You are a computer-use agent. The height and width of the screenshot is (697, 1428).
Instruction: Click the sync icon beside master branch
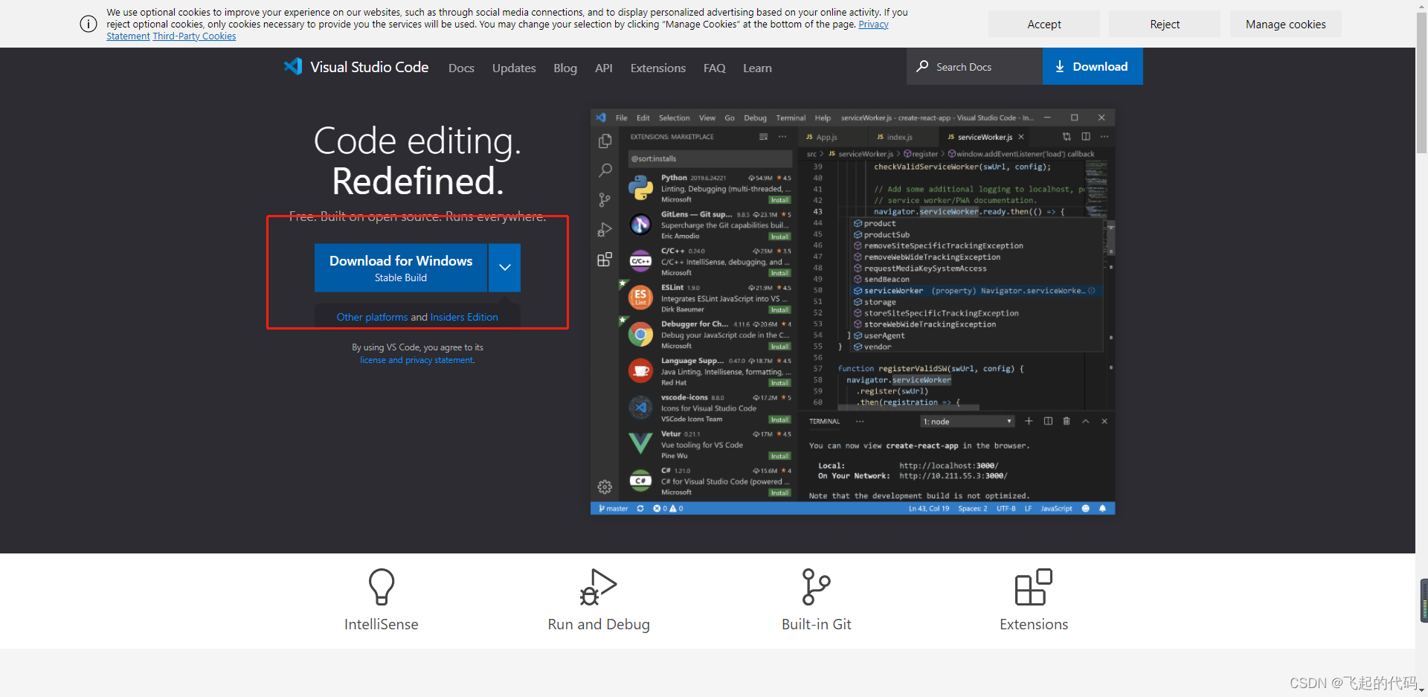(x=640, y=509)
